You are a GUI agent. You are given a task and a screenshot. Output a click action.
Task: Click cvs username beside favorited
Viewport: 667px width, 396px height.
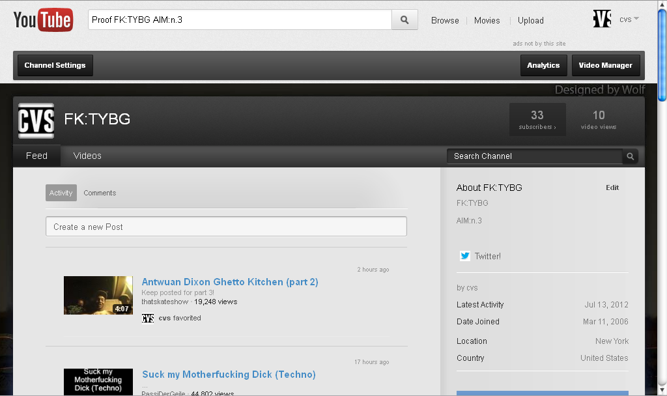[x=165, y=318]
